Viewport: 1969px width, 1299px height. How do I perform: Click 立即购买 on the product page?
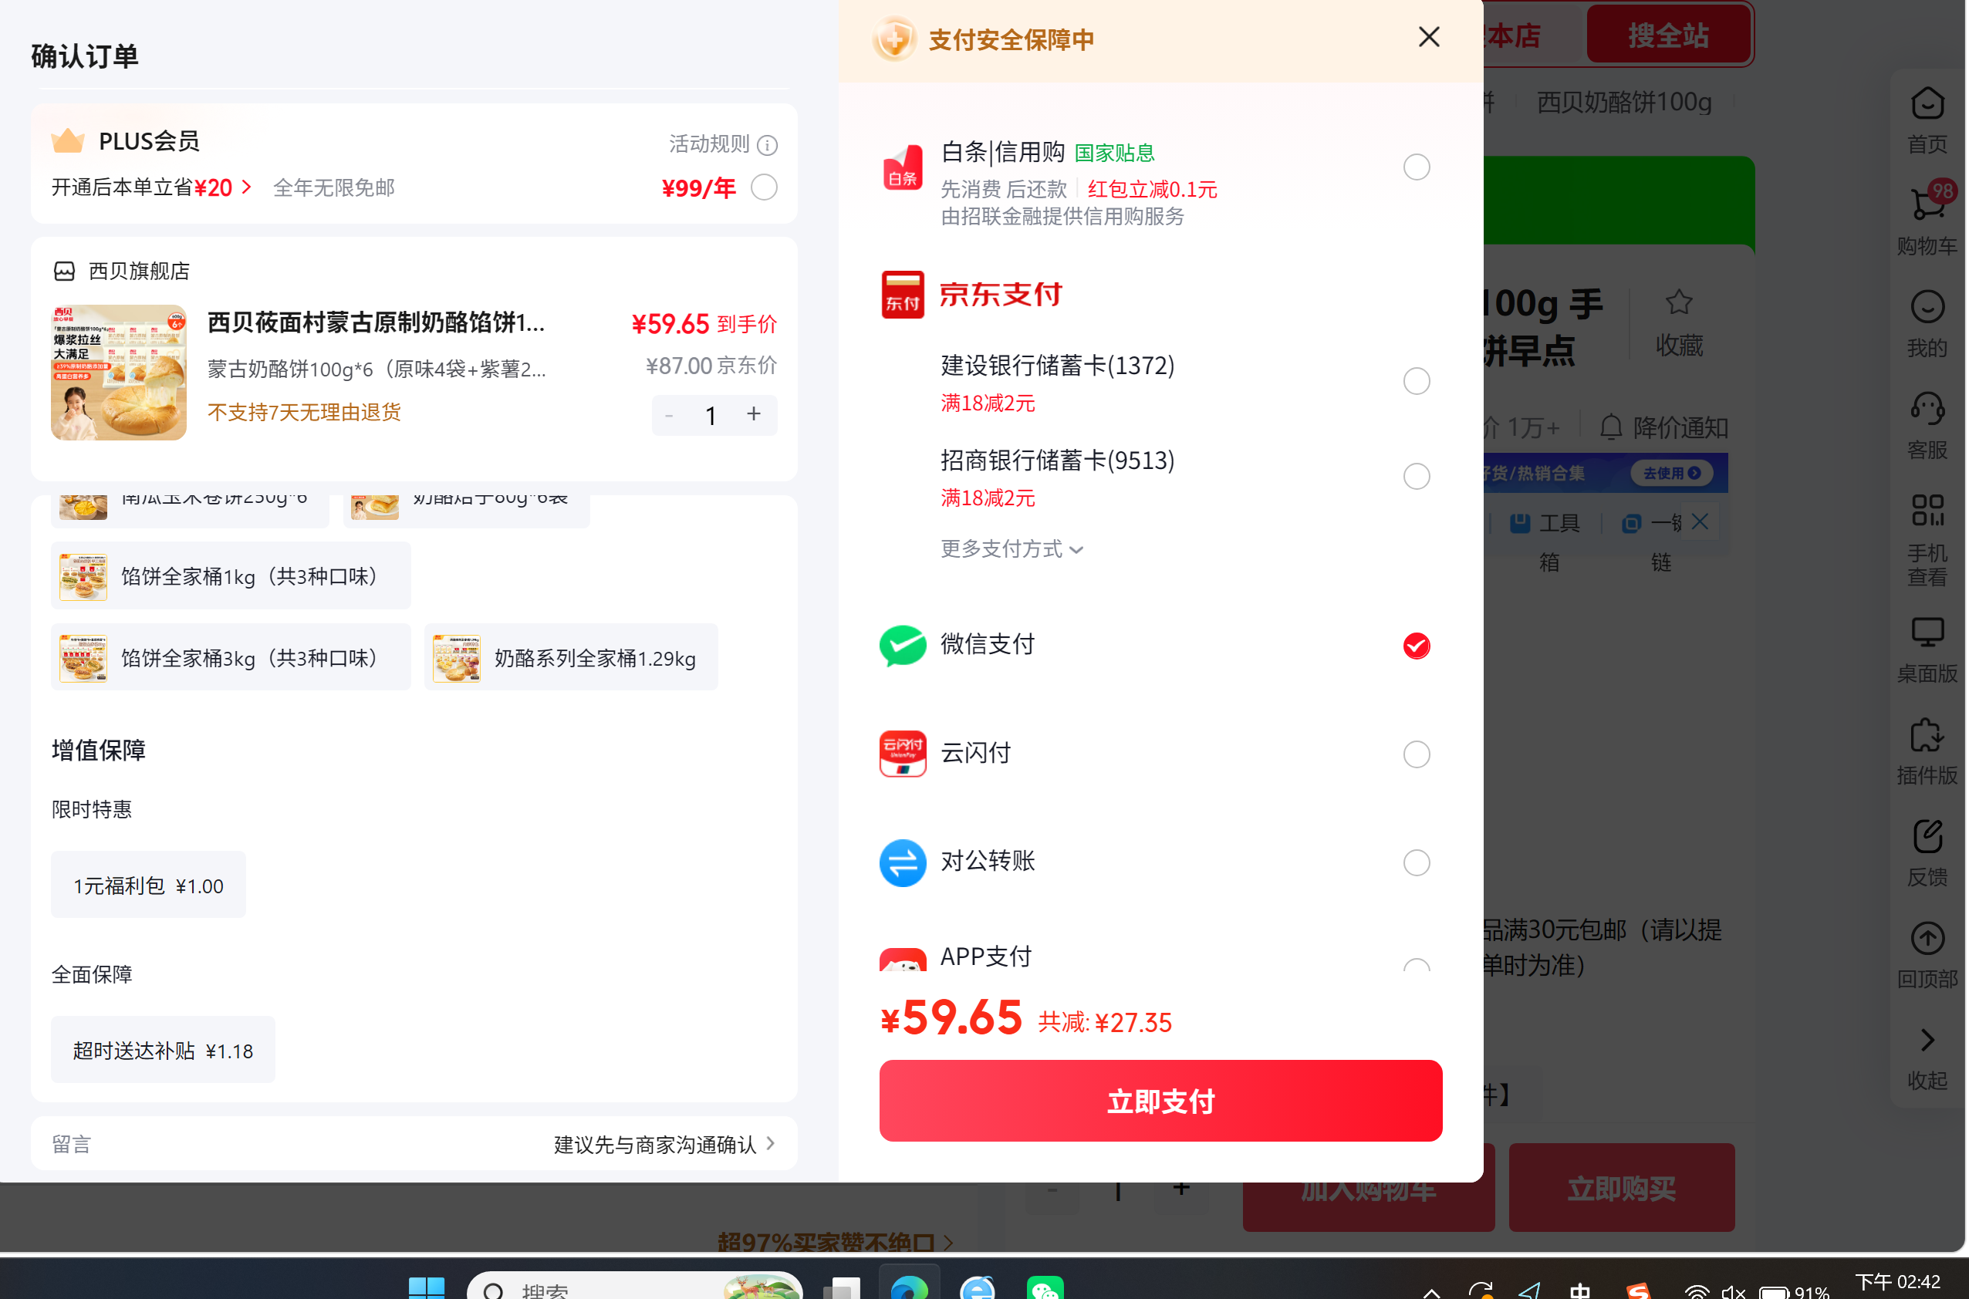(1621, 1189)
